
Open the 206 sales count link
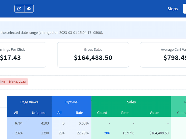pos(107,133)
